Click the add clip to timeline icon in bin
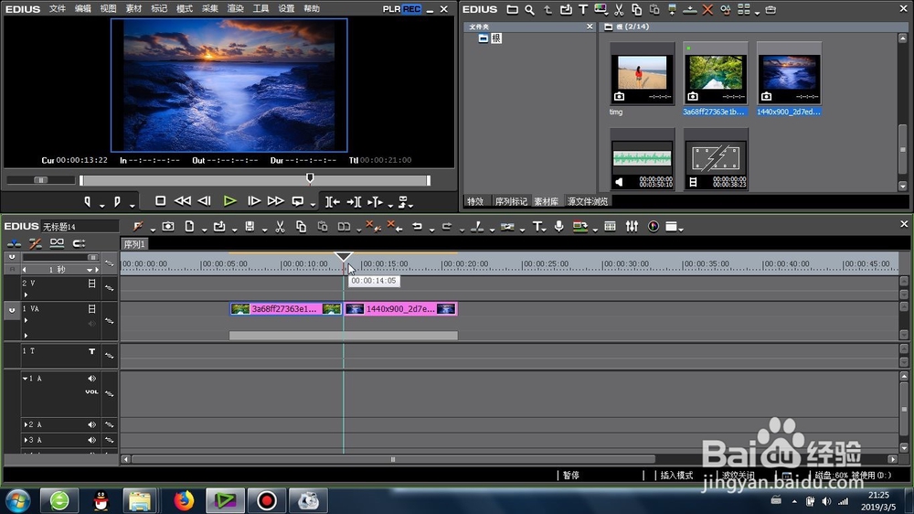Image resolution: width=914 pixels, height=514 pixels. click(x=672, y=9)
